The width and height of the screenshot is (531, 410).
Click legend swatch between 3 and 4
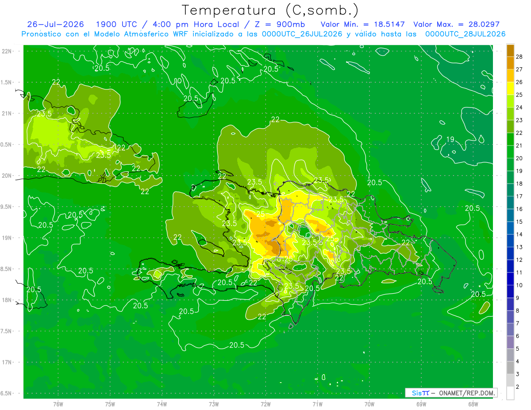pos(510,368)
